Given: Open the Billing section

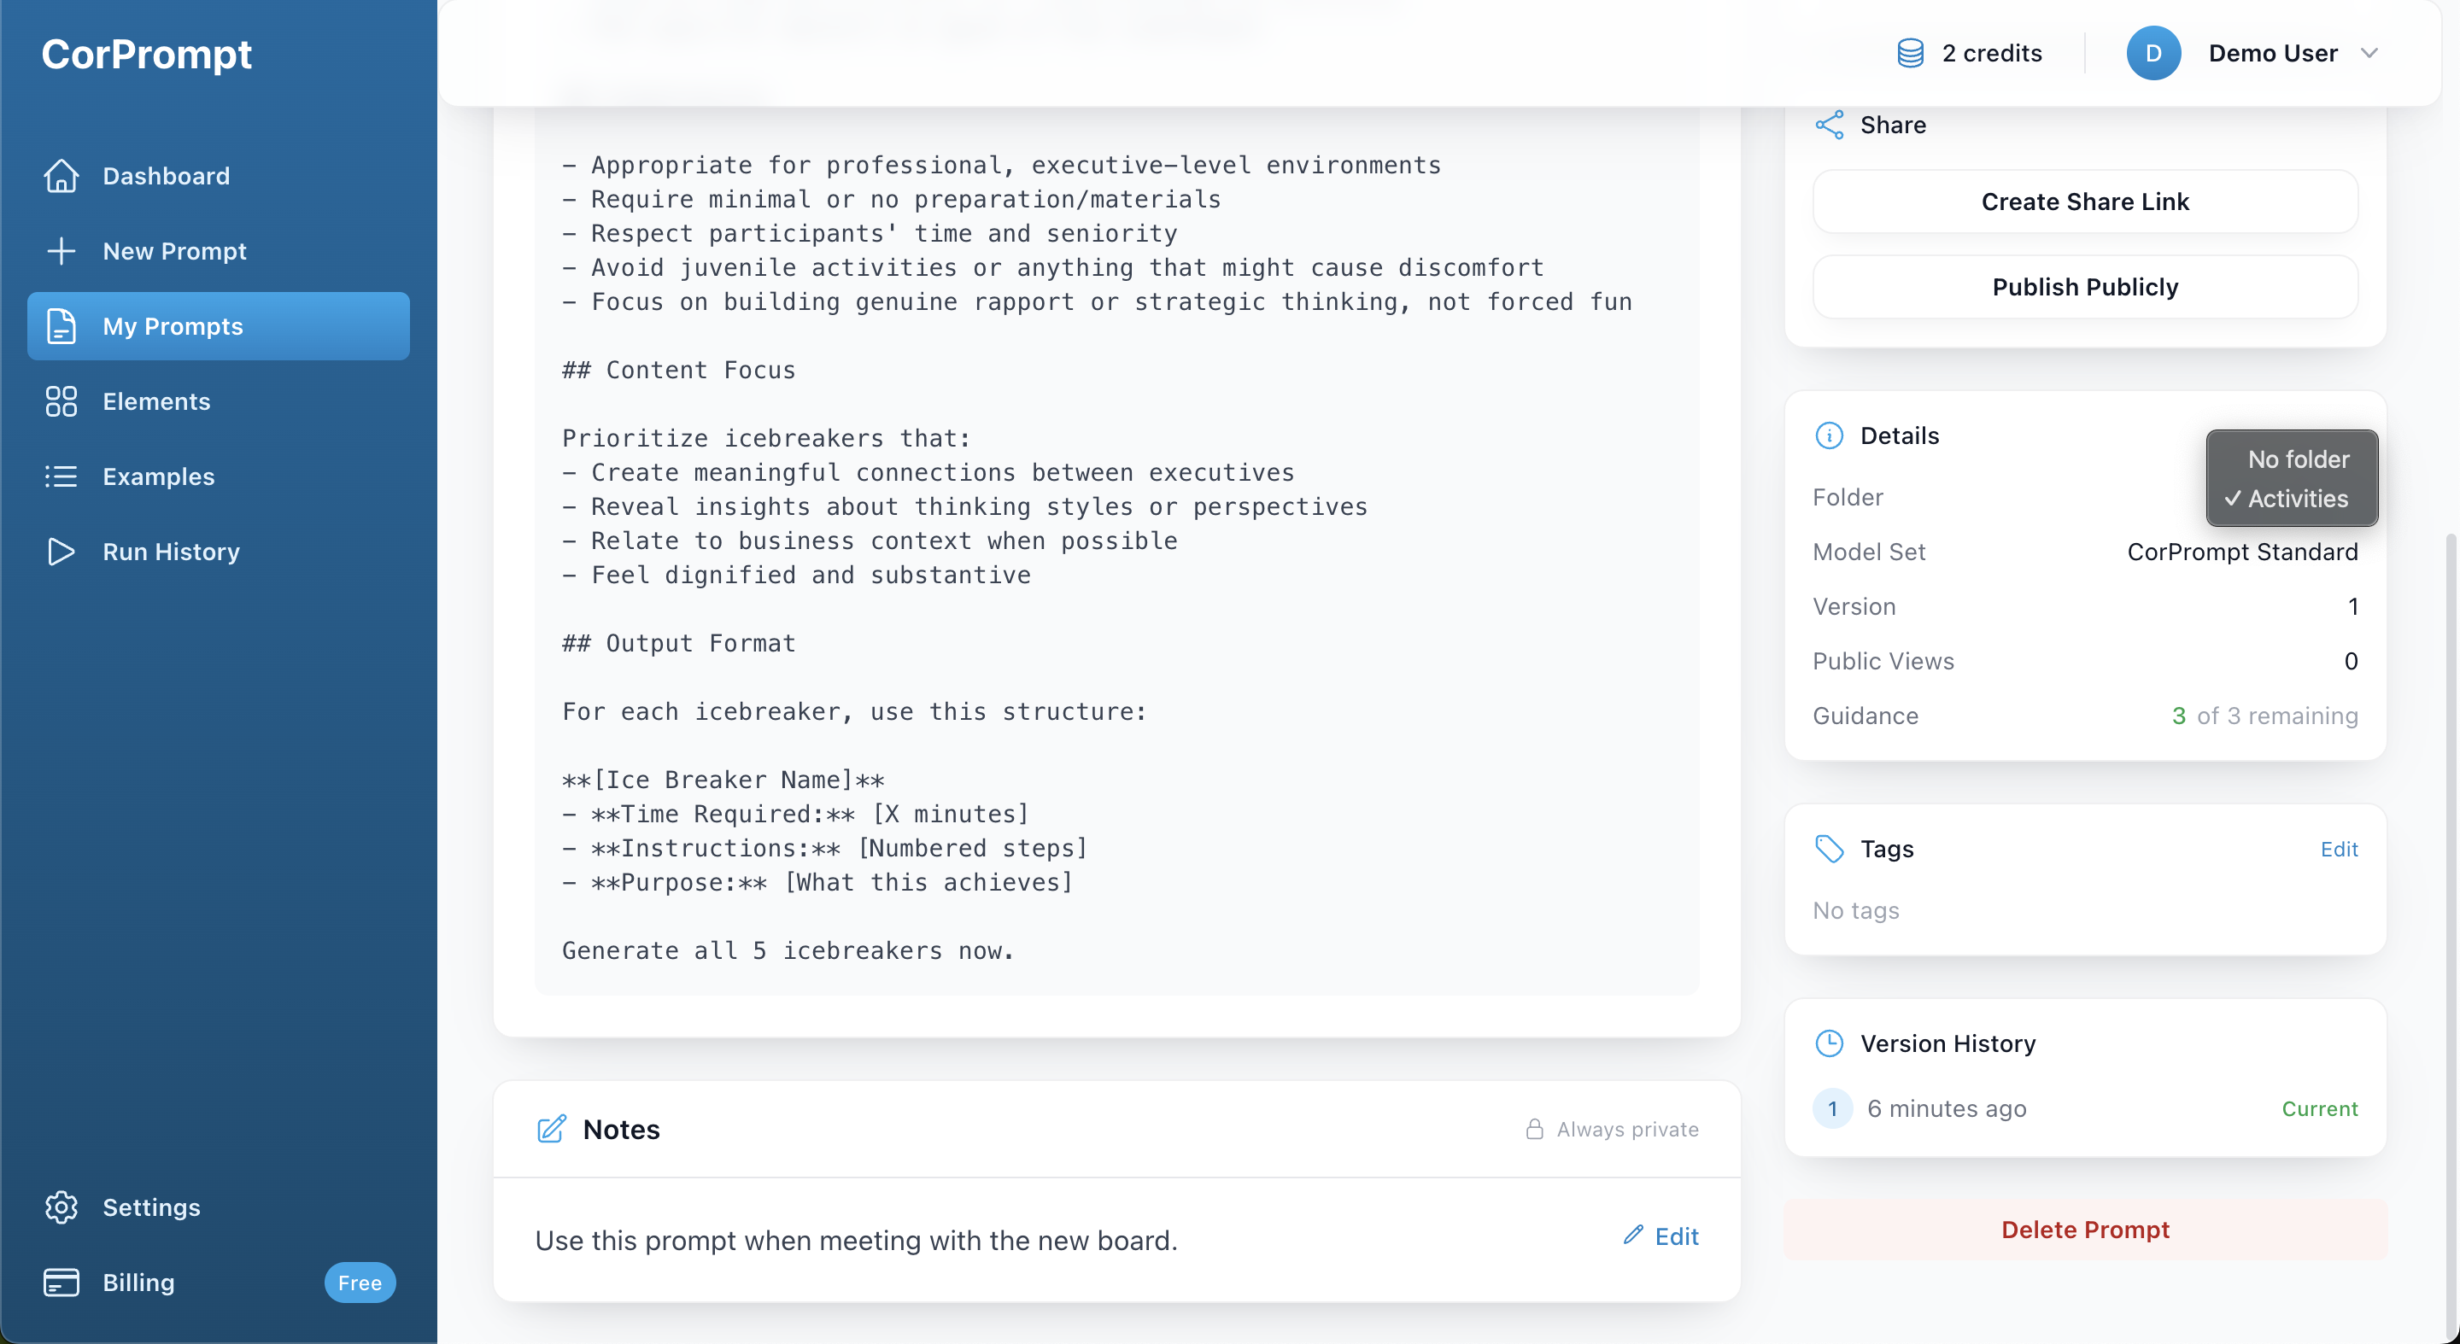Looking at the screenshot, I should point(138,1282).
